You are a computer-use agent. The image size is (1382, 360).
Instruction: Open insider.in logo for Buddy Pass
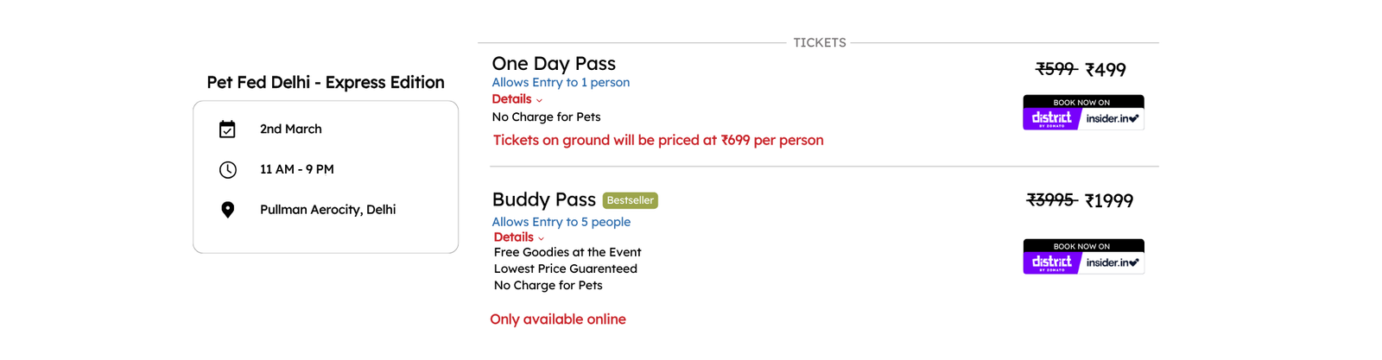point(1113,263)
